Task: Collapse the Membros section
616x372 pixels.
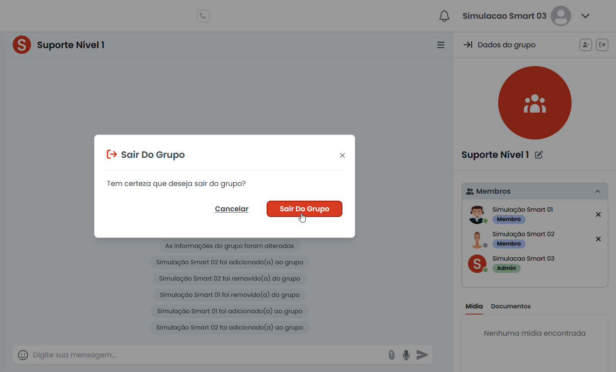Action: [x=597, y=191]
